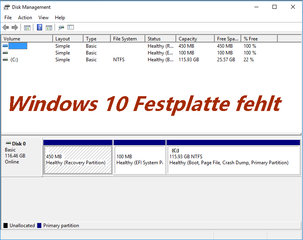This screenshot has width=303, height=240.
Task: Sort by the Capacity column header
Action: click(195, 39)
